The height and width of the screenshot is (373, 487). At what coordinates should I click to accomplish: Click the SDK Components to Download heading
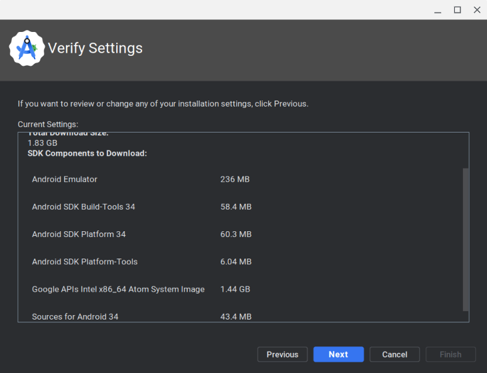[87, 153]
